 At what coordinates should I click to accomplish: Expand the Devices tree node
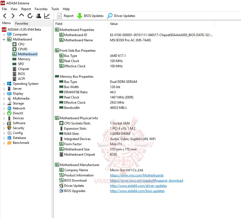tap(4, 118)
